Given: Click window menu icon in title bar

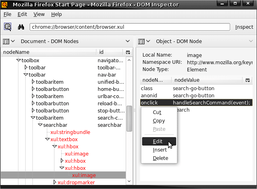Looking at the screenshot, I should pos(5,4).
